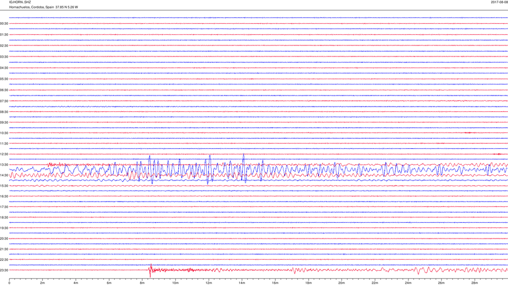Select the 22:30 time label
508x285 pixels.
coord(4,260)
